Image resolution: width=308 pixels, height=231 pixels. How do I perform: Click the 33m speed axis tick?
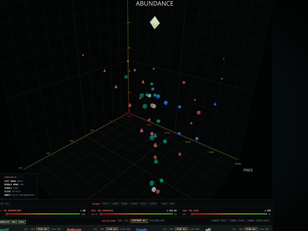[x=72, y=141]
